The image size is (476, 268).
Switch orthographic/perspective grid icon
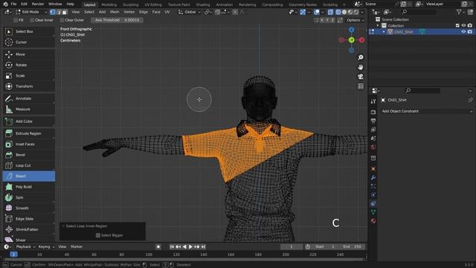click(360, 86)
